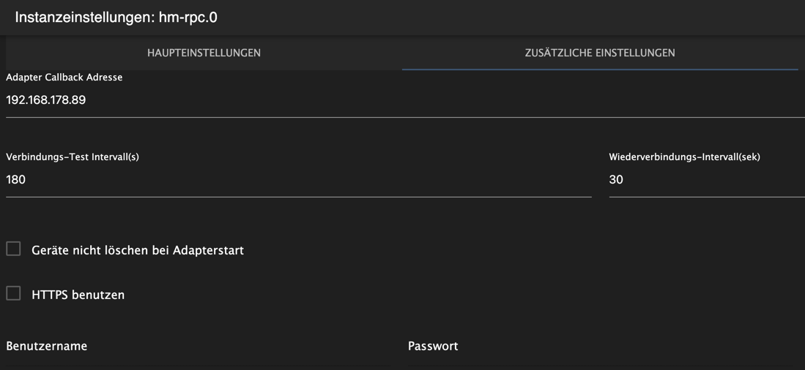Click the 'Instanzeinstellungen: hm-rpc.0' title

116,18
